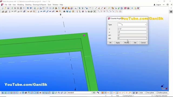Toggle the select parts switch
This screenshot has height=97, width=173.
[x=8, y=93]
